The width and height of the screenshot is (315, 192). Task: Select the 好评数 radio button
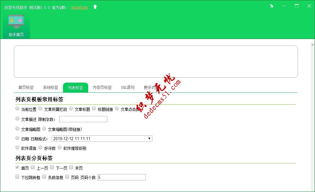coord(40,147)
